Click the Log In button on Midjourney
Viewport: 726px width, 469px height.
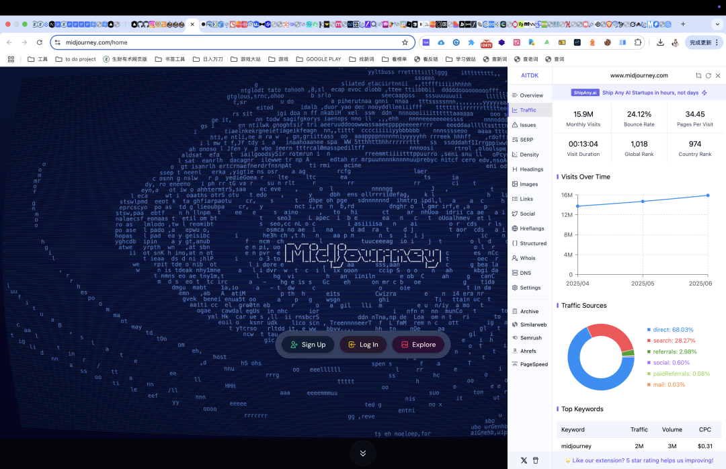(364, 345)
